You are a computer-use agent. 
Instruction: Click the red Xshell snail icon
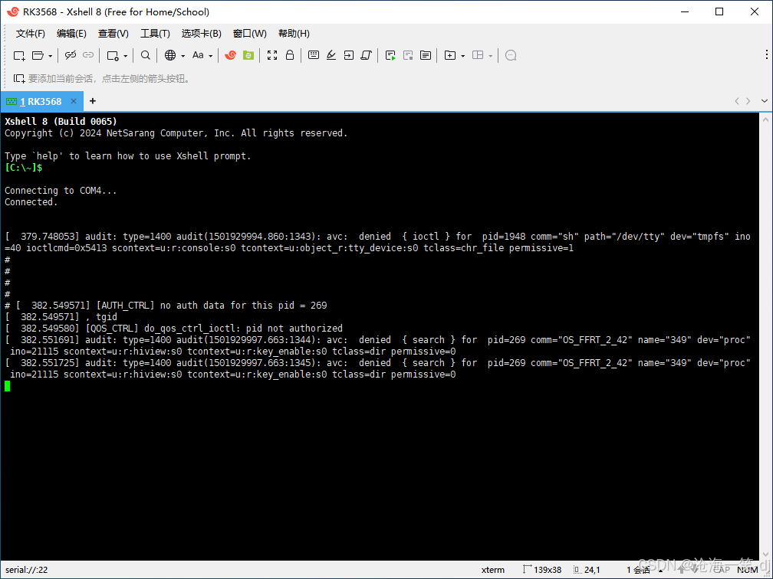tap(231, 55)
